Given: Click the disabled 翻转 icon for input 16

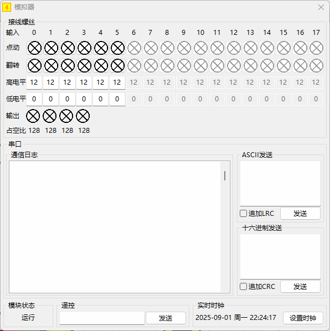Looking at the screenshot, I should (x=300, y=66).
